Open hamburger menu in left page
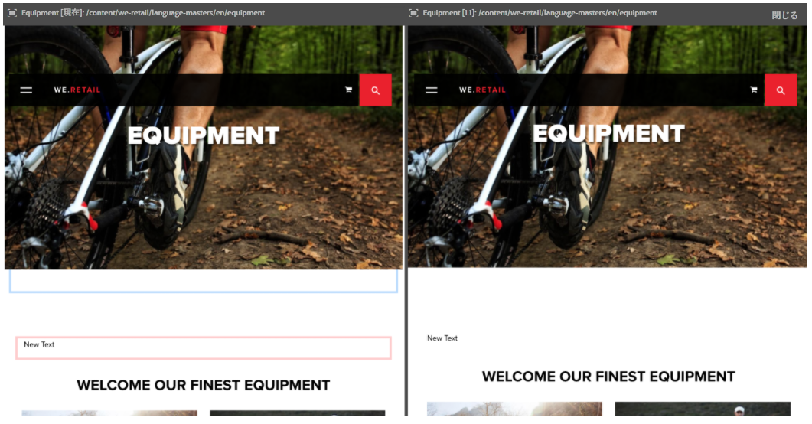 click(x=26, y=90)
